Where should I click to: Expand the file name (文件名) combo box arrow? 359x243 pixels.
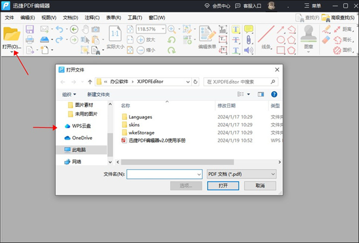(x=199, y=175)
